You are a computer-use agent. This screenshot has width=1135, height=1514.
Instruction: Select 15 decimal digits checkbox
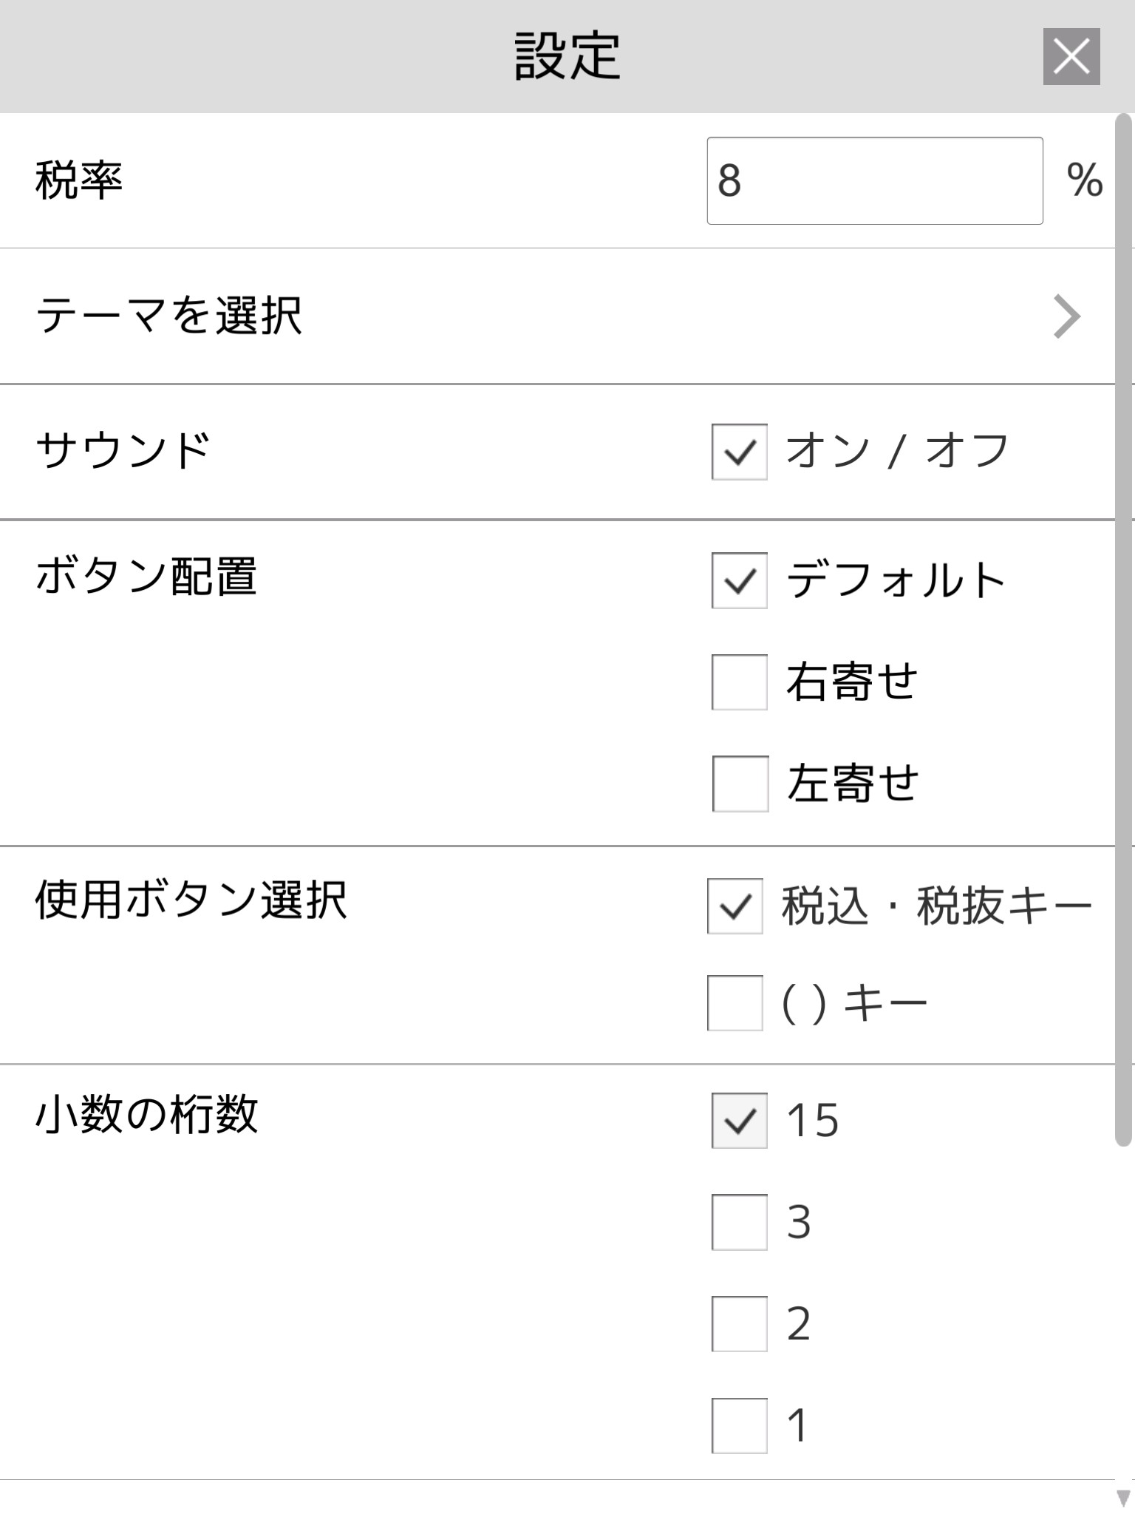coord(739,1121)
